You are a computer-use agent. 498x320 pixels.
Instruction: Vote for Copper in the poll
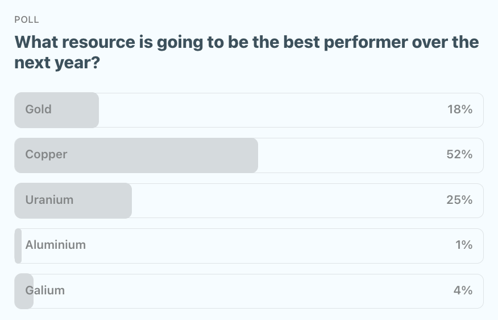point(248,155)
